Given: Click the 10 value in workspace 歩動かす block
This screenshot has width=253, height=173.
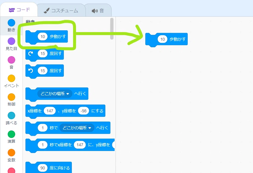Looking at the screenshot, I should 162,39.
